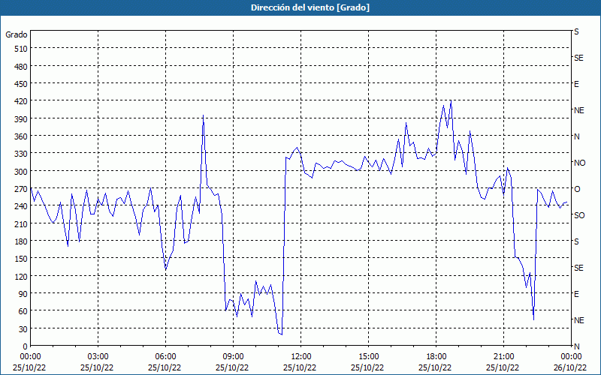Click the 'NO' compass direction label
This screenshot has height=375, width=601.
tap(579, 163)
